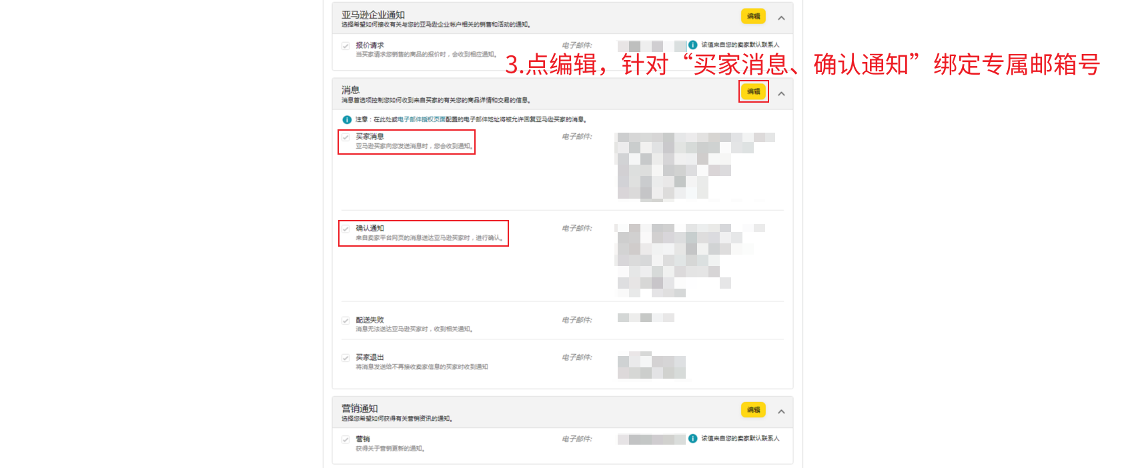Image resolution: width=1124 pixels, height=468 pixels.
Task: Open the 电子邮件授权页面 link
Action: click(422, 120)
